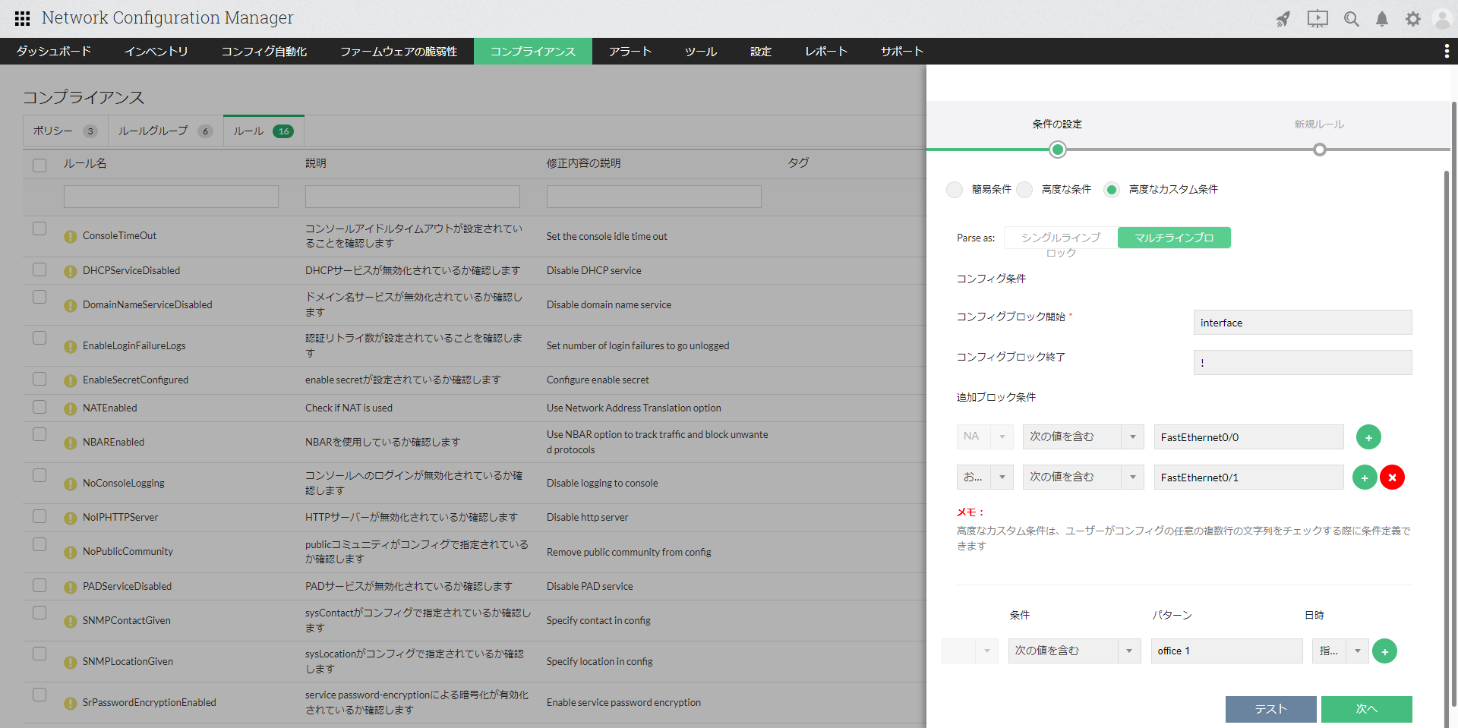Click the 新規ルール step marker on progress bar
Image resolution: width=1458 pixels, height=728 pixels.
tap(1320, 150)
